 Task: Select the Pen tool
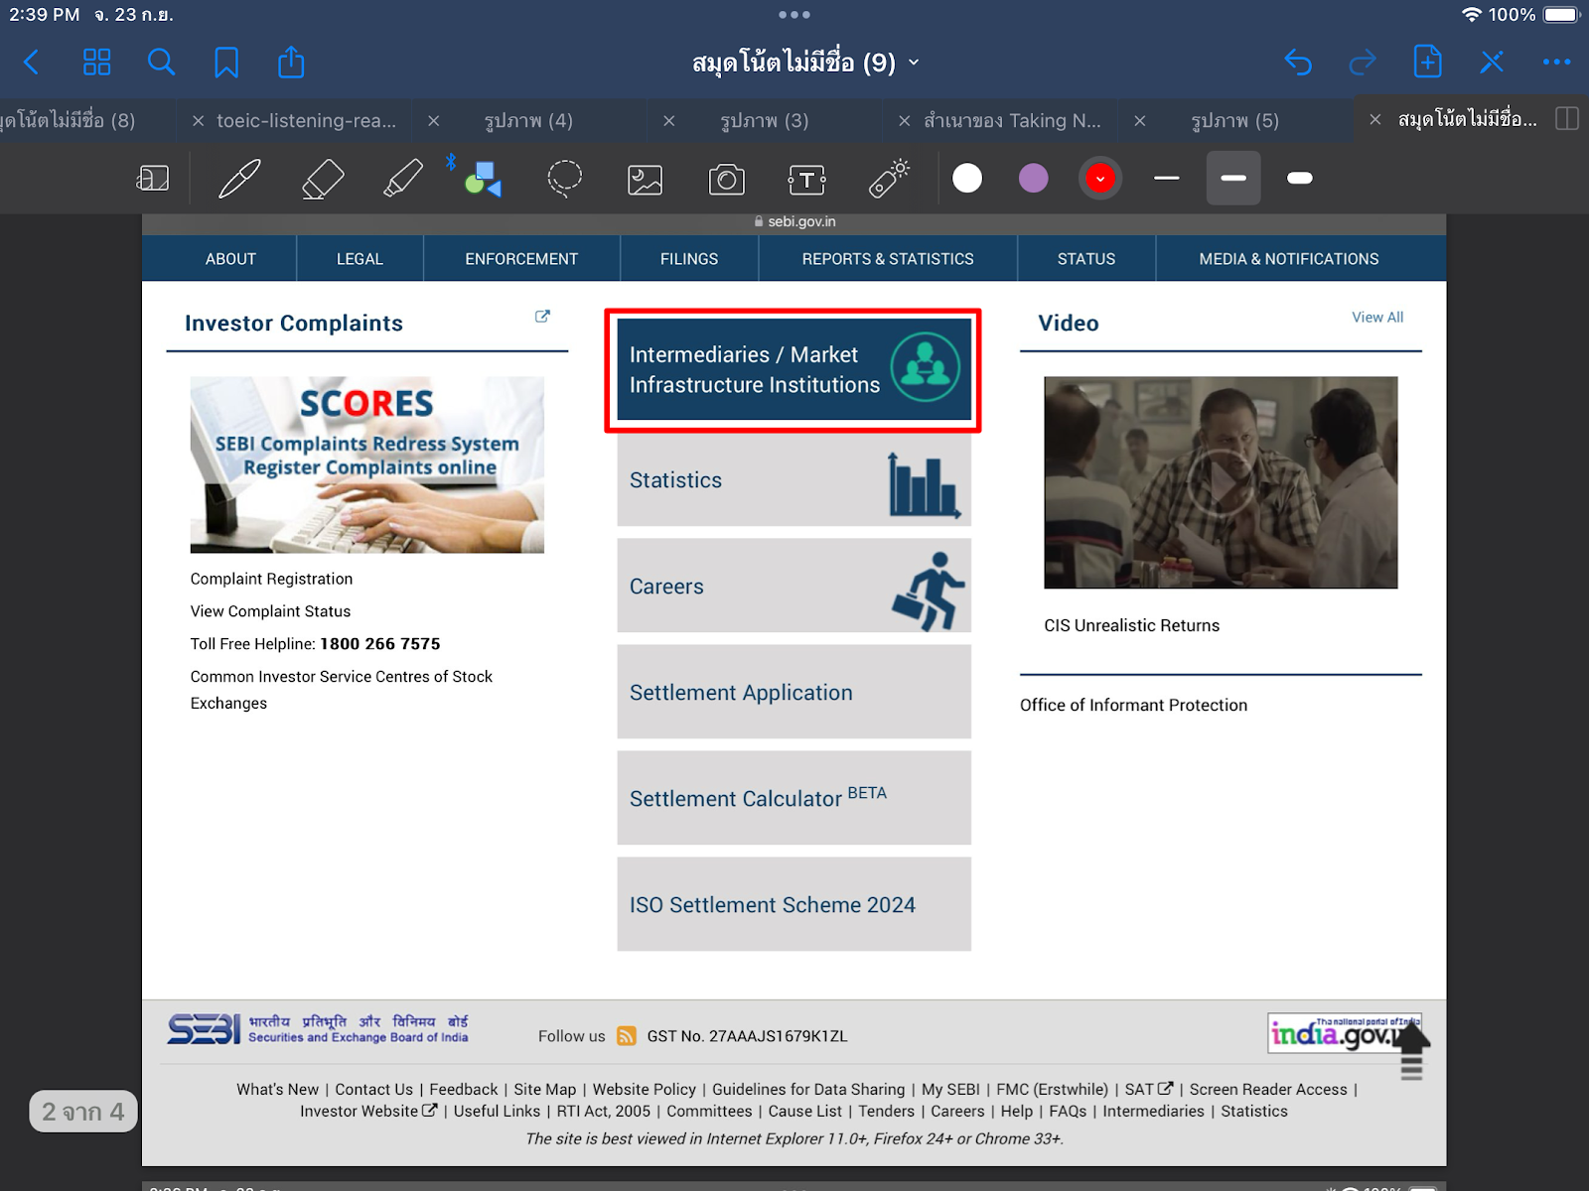(239, 179)
